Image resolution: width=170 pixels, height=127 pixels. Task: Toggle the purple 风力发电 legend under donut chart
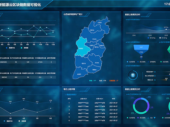coord(141,118)
